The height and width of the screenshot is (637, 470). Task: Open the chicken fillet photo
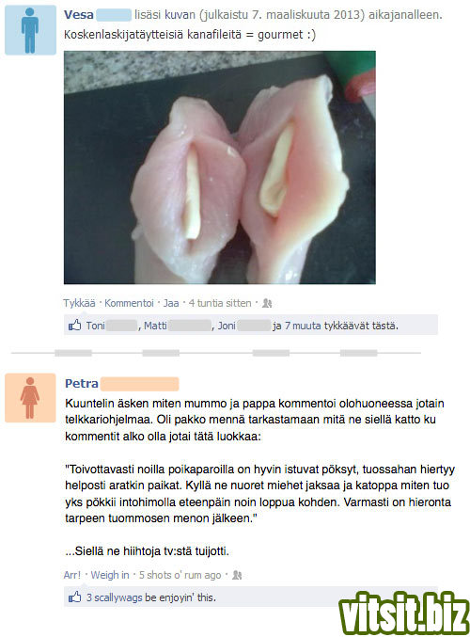coord(220,167)
